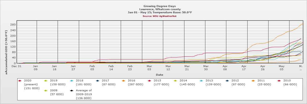The height and width of the screenshot is (104, 307).
Task: Toggle the Average of 2009-2019 legend entry
Action: point(72,90)
